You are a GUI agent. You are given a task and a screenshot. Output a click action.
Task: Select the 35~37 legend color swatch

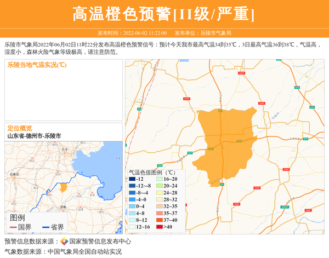point(158,213)
